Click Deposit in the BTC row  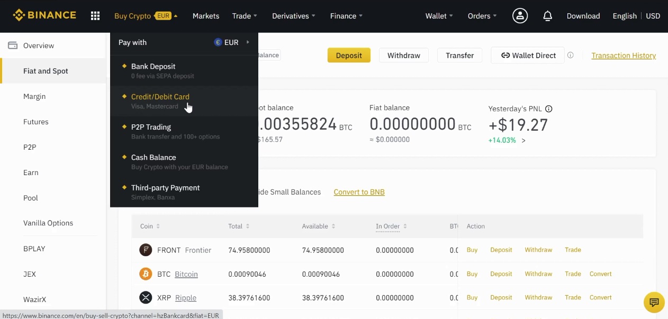pyautogui.click(x=501, y=274)
